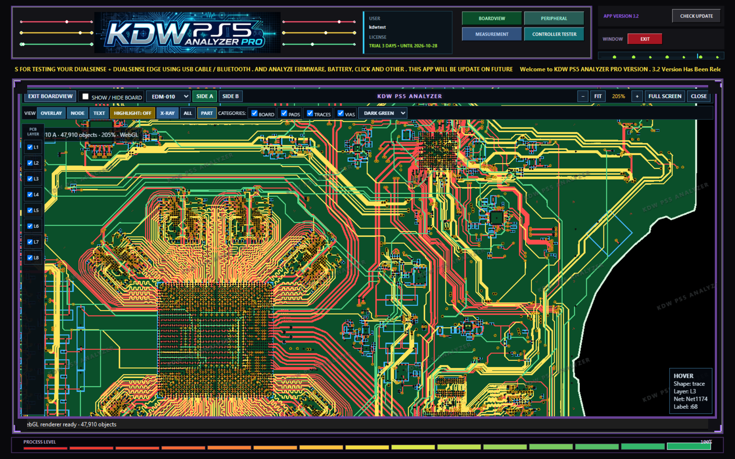Hide PCB layer L1

pos(30,147)
